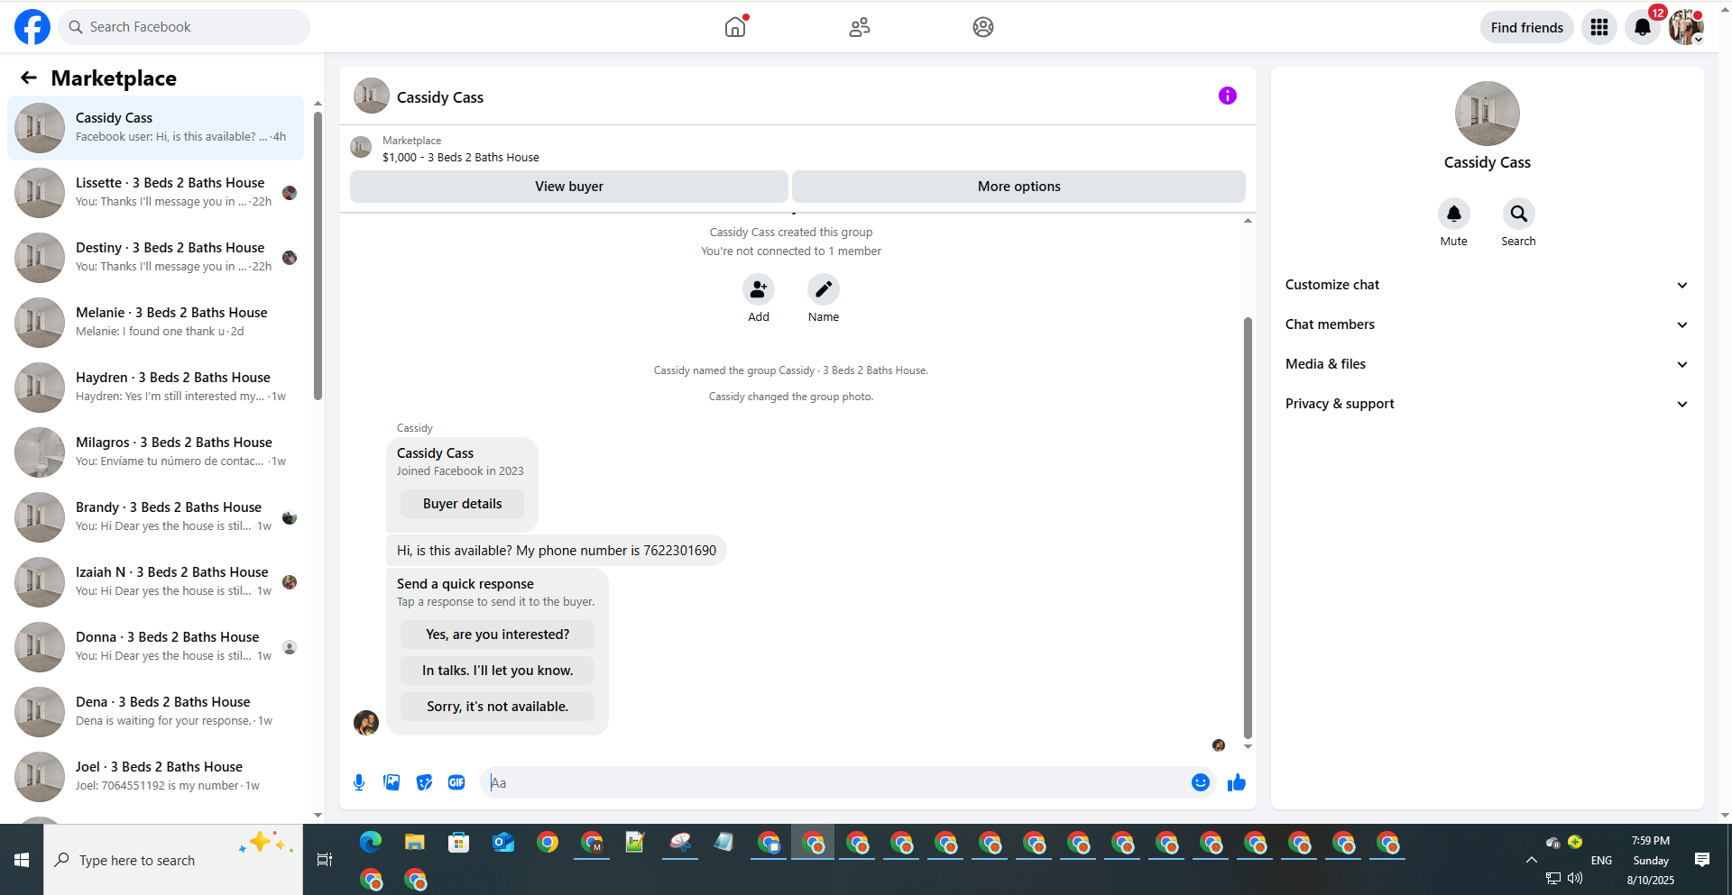
Task: Click the chat messages scrollbar
Action: (x=1248, y=527)
